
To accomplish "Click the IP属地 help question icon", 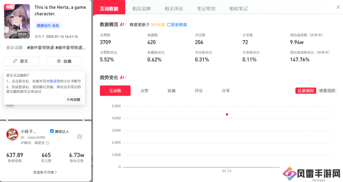I will click(x=47, y=143).
